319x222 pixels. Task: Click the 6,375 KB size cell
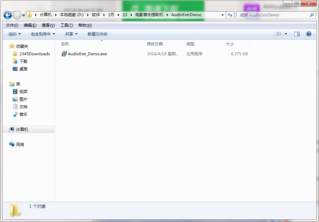click(x=239, y=54)
